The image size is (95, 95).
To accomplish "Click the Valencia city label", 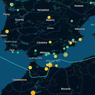I will point(80,29).
